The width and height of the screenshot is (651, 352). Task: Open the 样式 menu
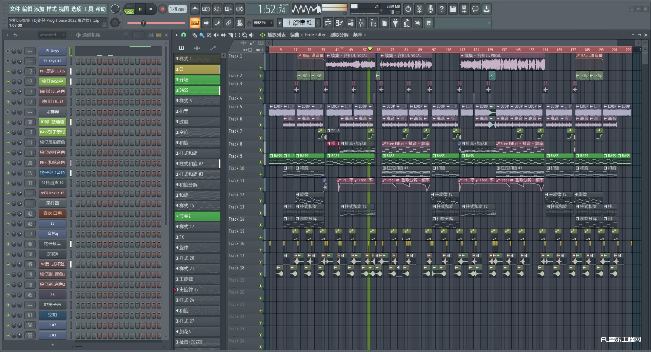[x=52, y=9]
